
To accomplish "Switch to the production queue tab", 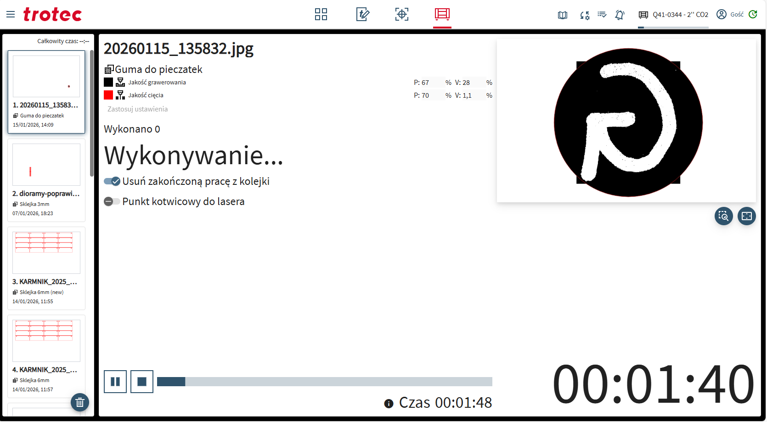I will 442,14.
